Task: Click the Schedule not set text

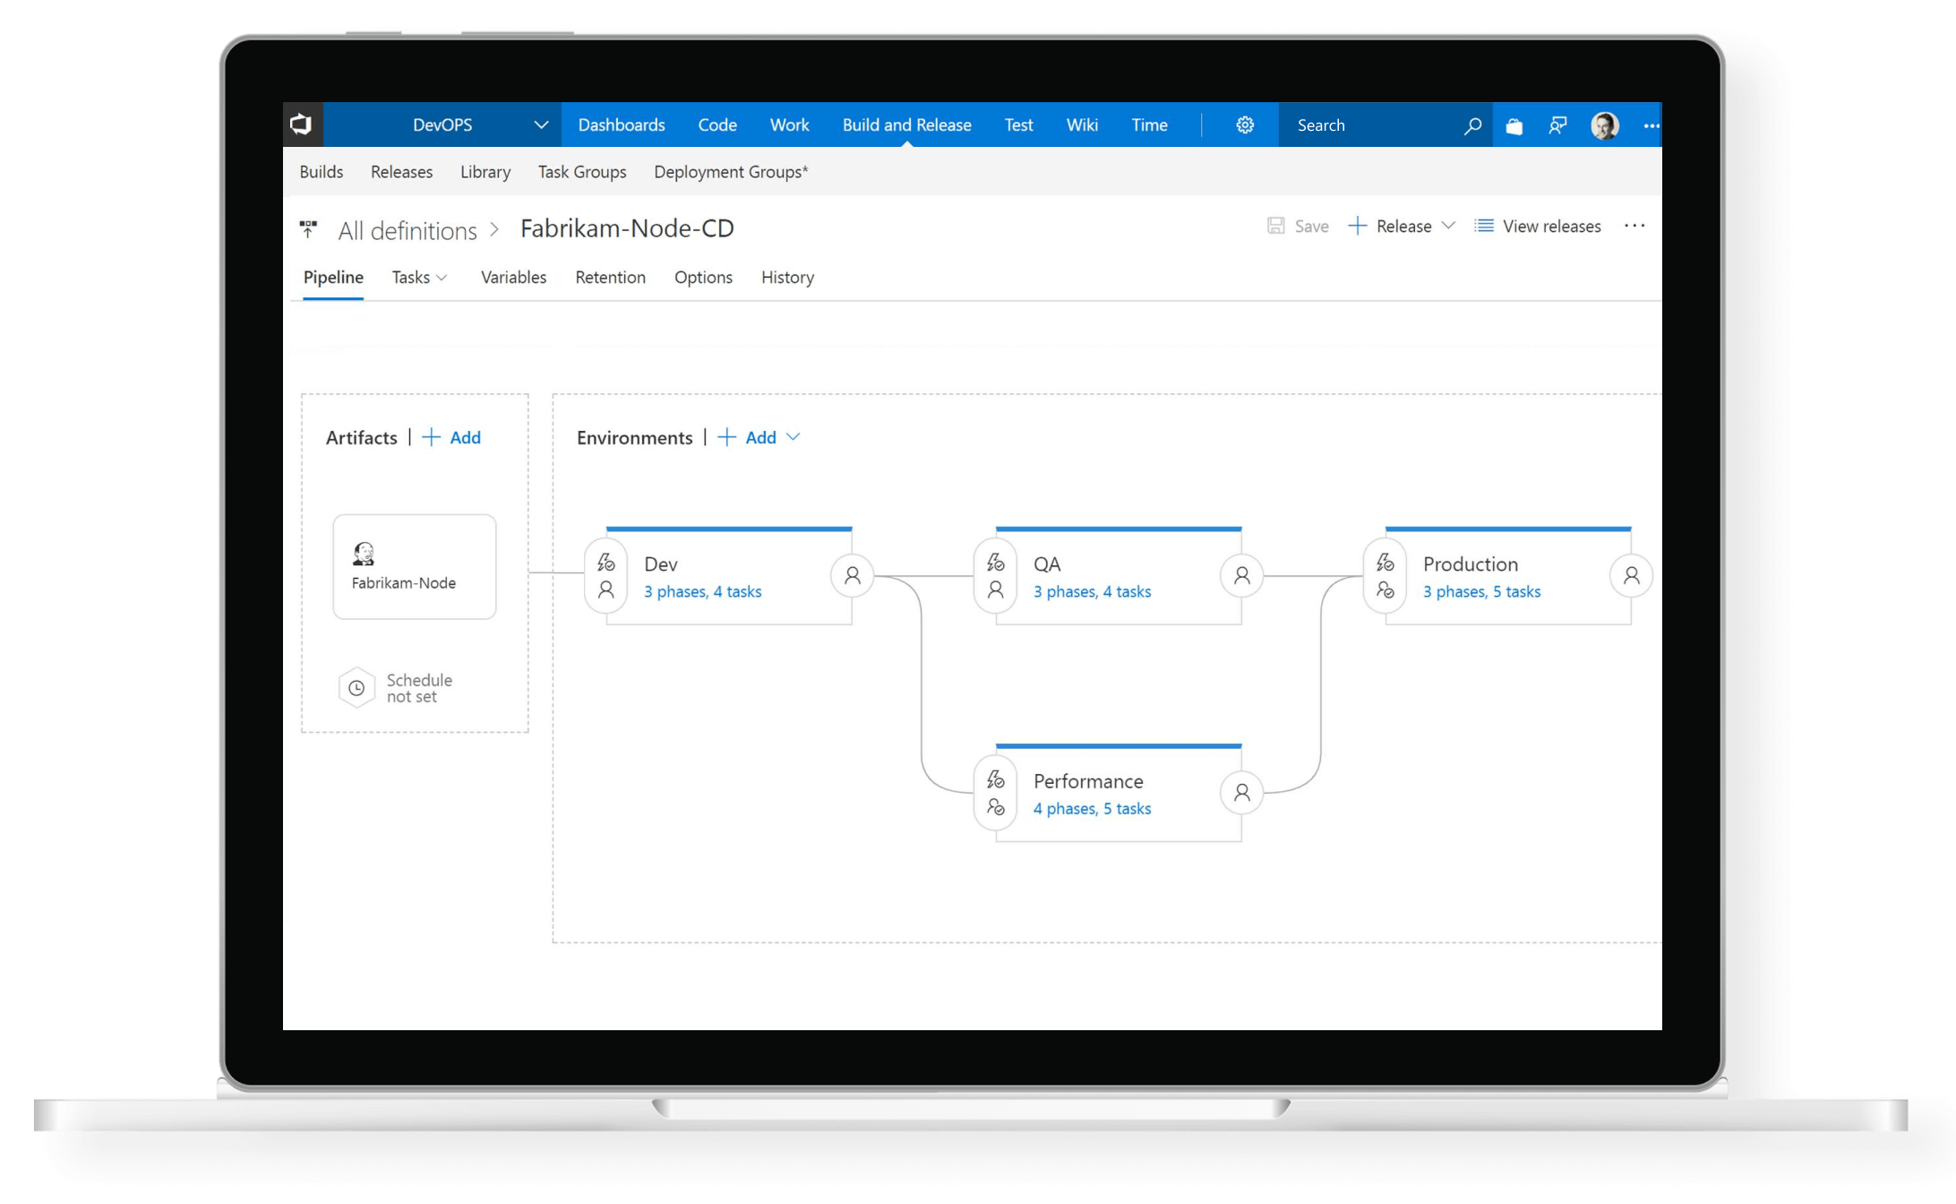Action: (x=419, y=688)
